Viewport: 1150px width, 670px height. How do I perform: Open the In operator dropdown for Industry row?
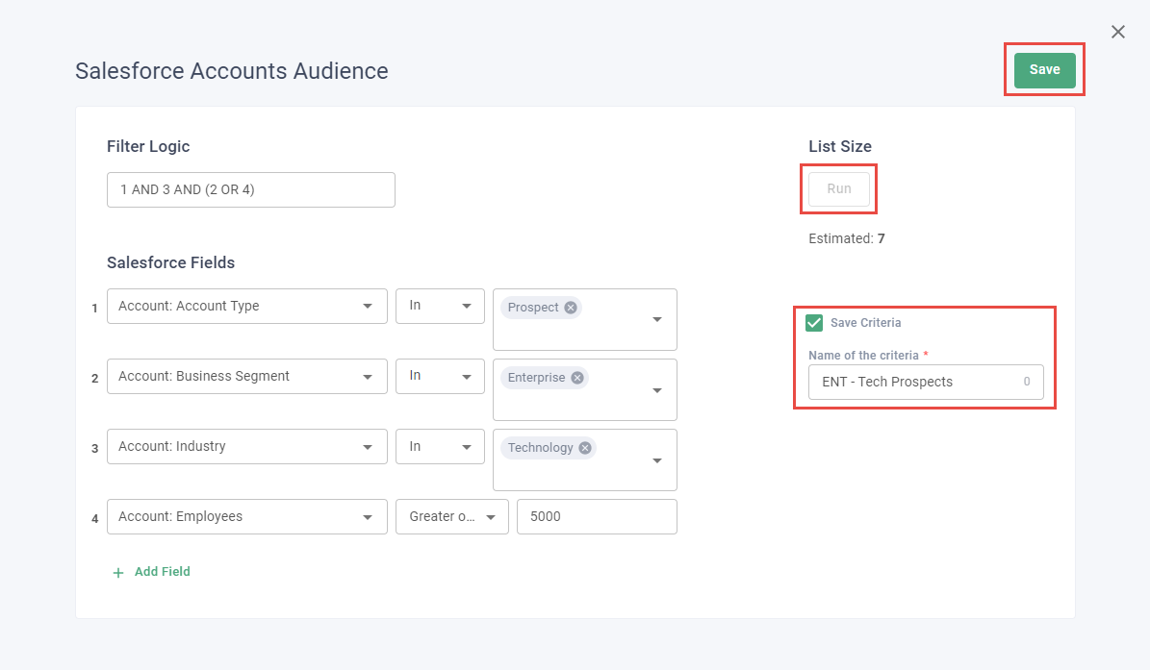440,446
